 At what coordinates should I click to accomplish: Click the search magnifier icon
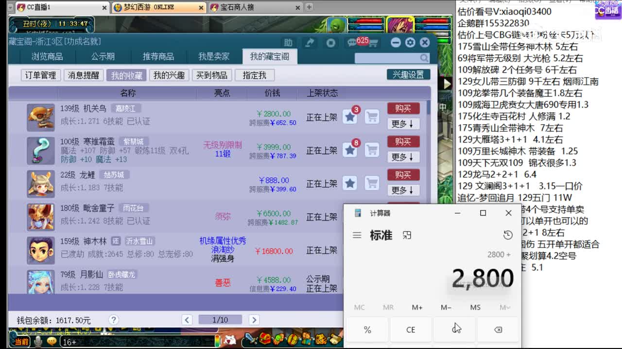[424, 58]
